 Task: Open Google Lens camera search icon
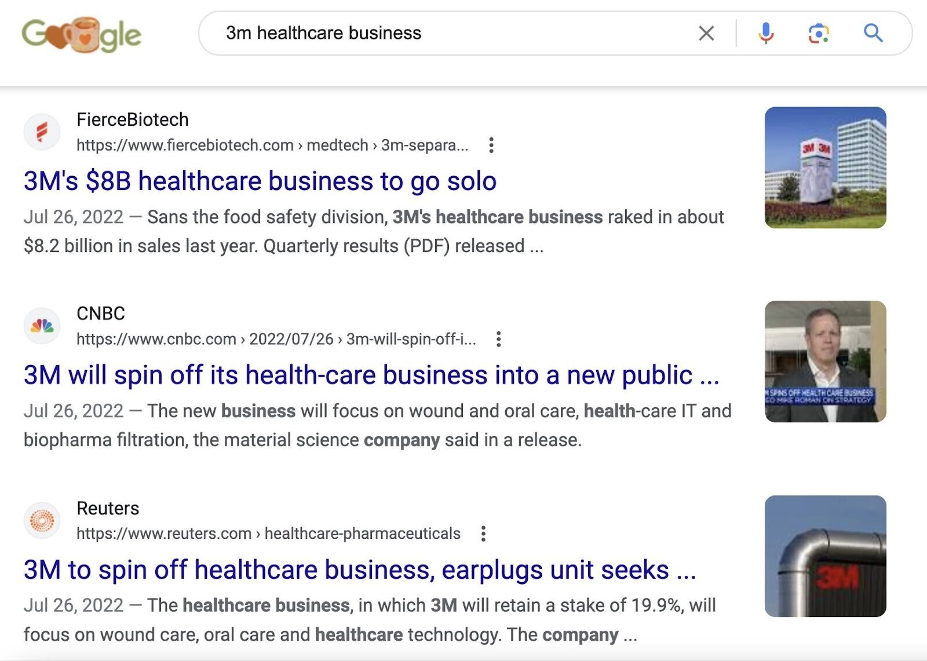[x=817, y=33]
